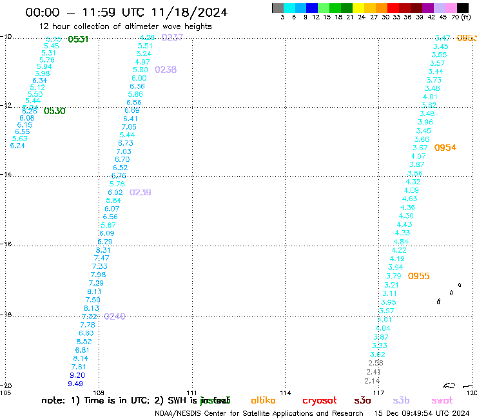The width and height of the screenshot is (477, 419).
Task: Select the orange legend swatch above label 30
Action: (x=381, y=8)
